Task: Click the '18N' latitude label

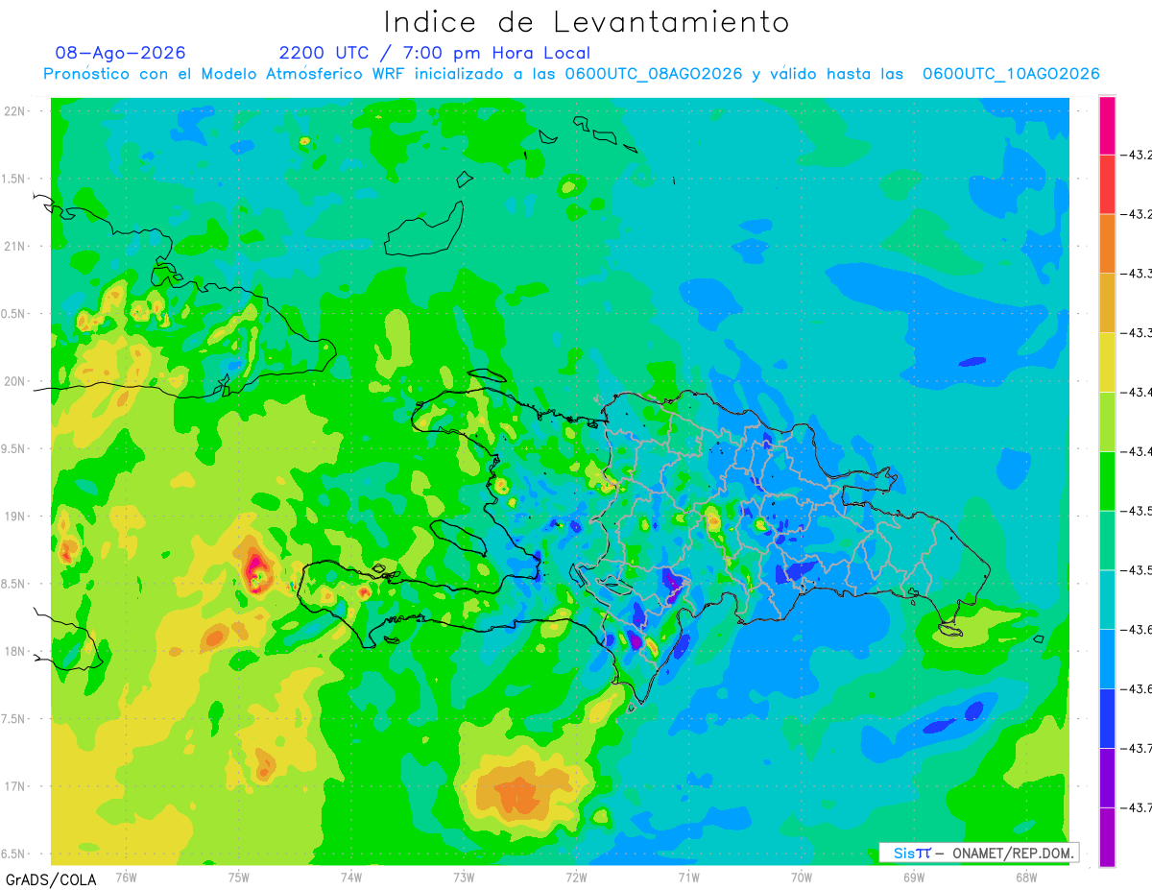Action: point(15,651)
